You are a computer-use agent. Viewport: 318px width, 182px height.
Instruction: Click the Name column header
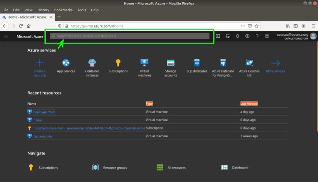(32, 104)
